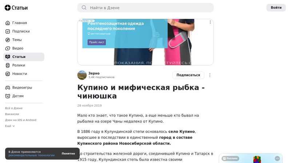Click the Dzen logo icon
Viewport: 291px width, 163px height.
8,8
